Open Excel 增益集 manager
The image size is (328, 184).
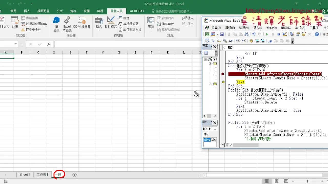click(x=67, y=24)
